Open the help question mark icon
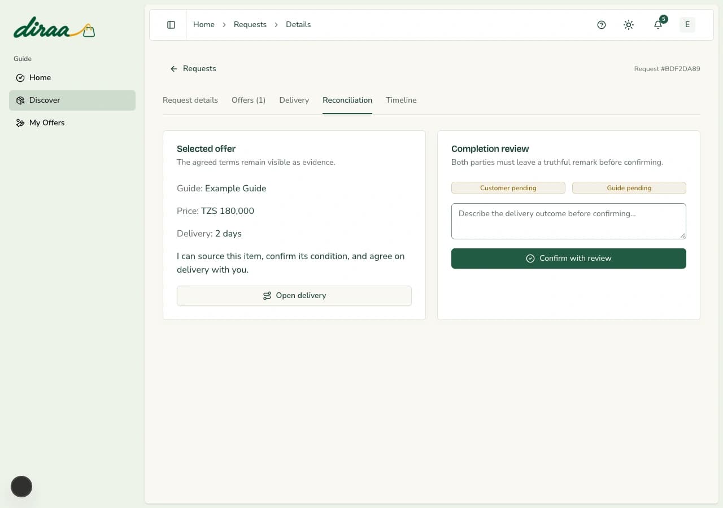 click(602, 25)
